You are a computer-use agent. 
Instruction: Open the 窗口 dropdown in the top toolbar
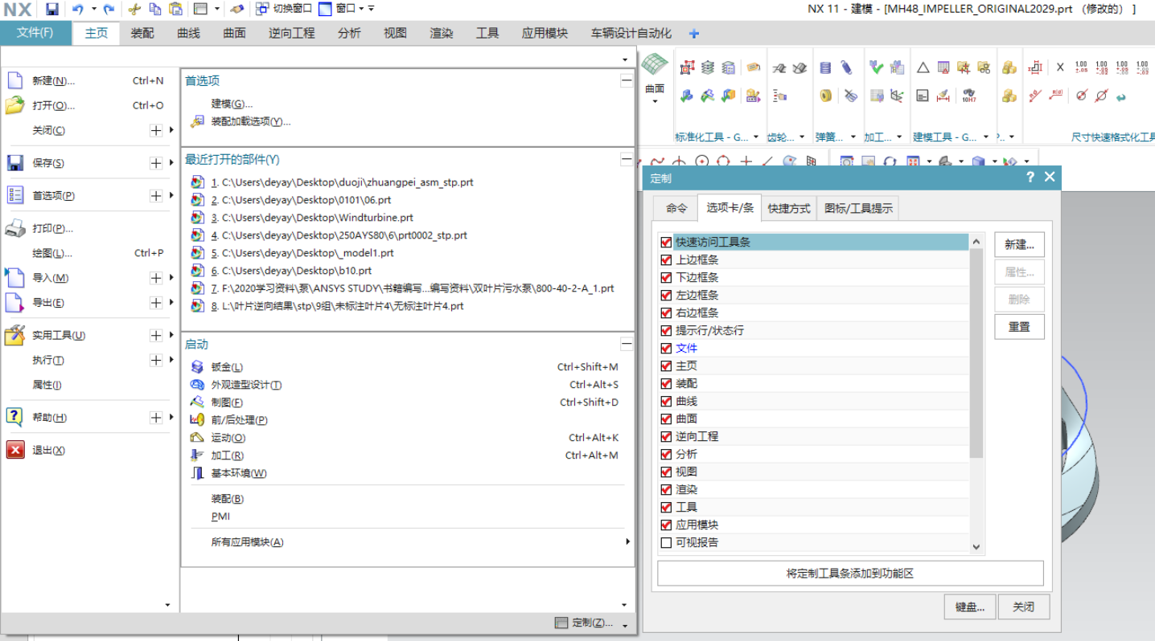click(361, 9)
